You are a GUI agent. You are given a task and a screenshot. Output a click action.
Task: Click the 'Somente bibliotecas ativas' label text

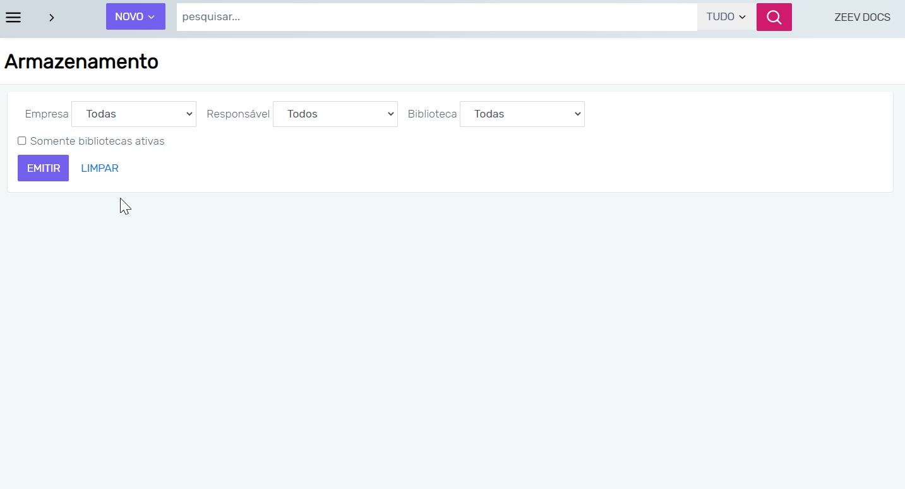click(97, 142)
